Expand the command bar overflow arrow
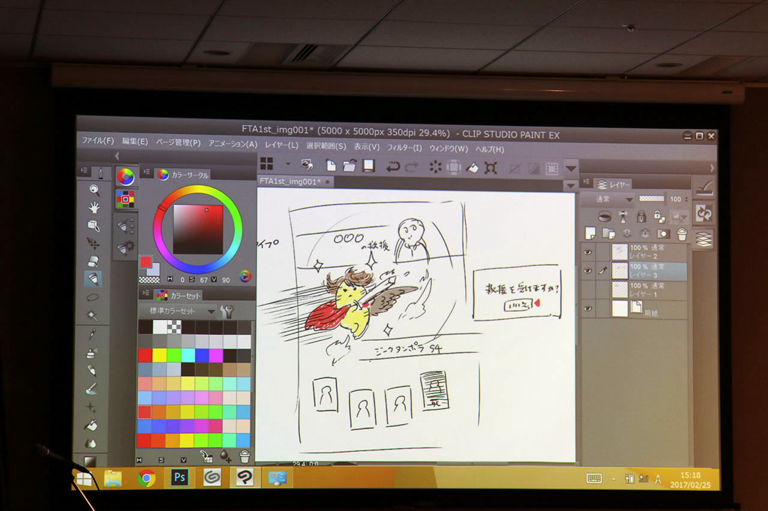The height and width of the screenshot is (511, 768). pyautogui.click(x=571, y=170)
